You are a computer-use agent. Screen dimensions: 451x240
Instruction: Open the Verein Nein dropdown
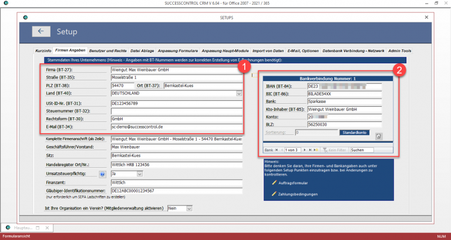[x=189, y=208]
